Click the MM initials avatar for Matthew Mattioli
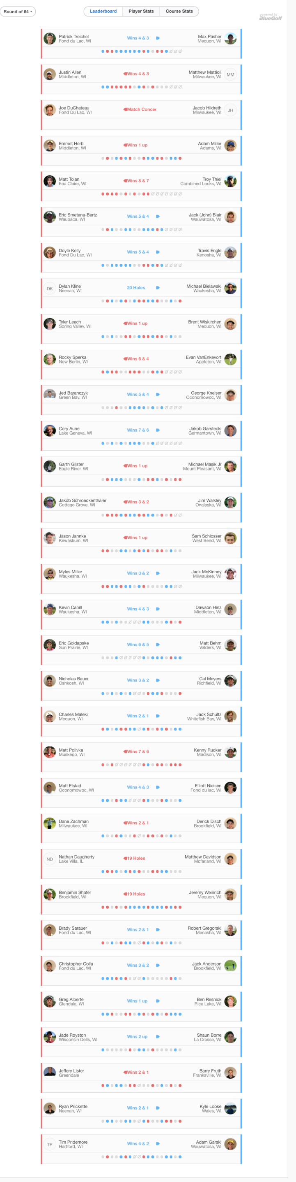296x1182 pixels. pos(231,74)
